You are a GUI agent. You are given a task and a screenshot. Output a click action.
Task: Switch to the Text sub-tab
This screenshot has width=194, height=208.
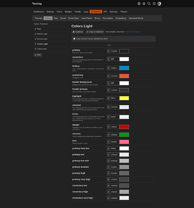point(56,18)
